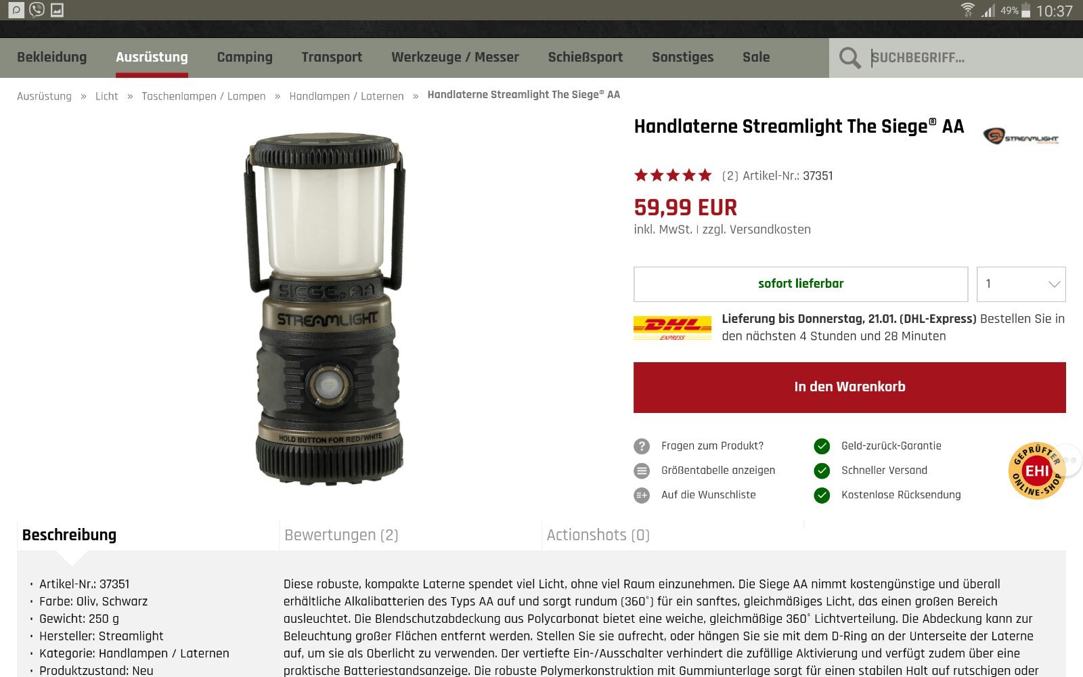The image size is (1083, 677).
Task: Click the Siege AA lantern product image
Action: tap(325, 309)
